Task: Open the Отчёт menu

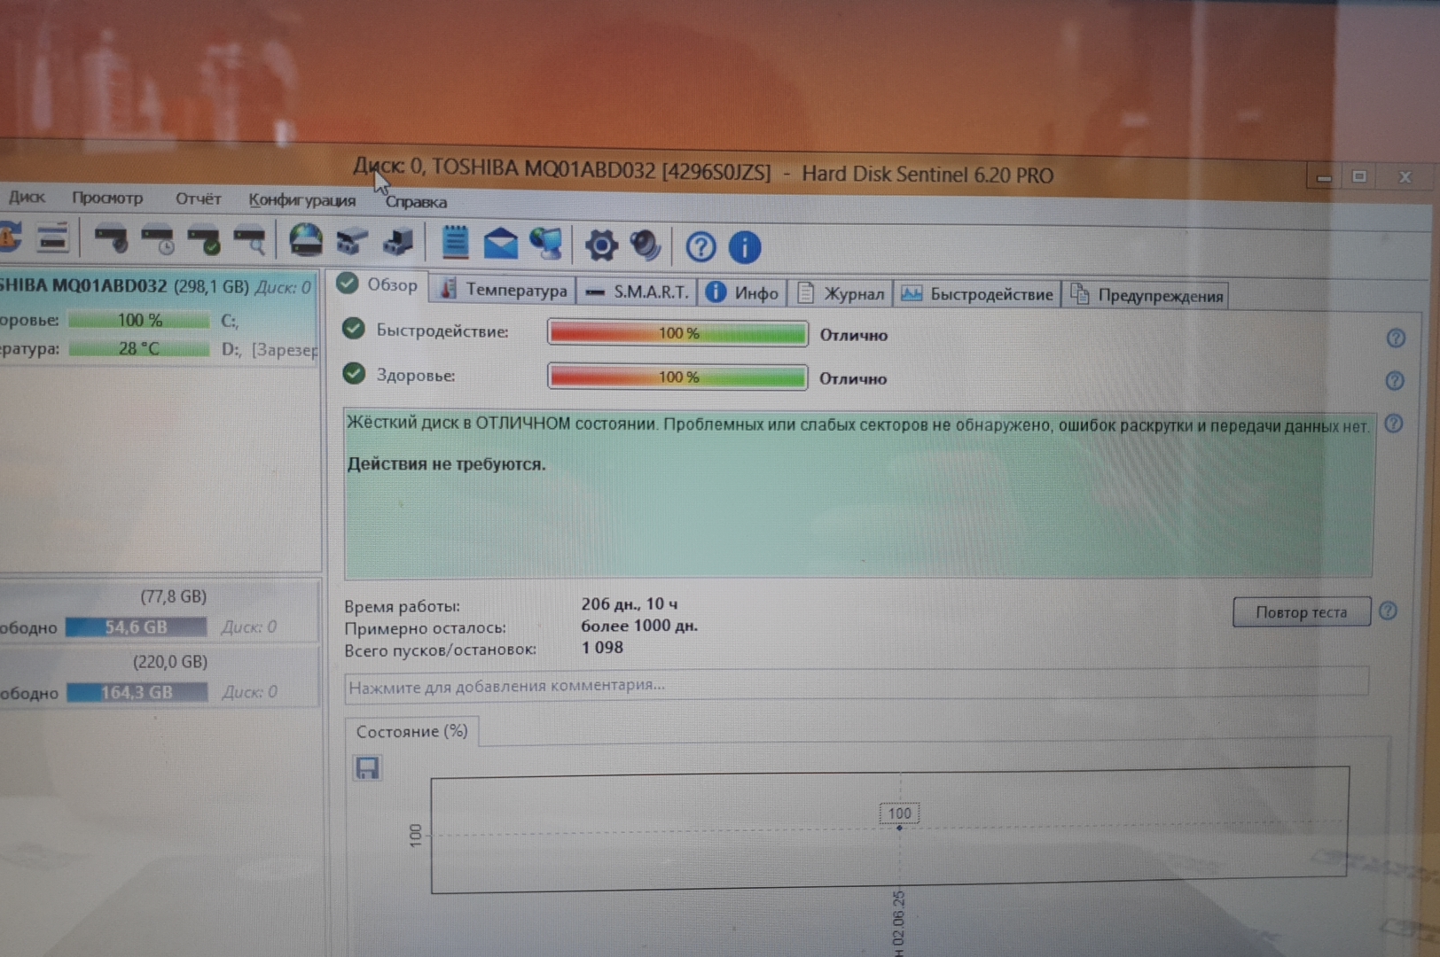Action: pos(198,198)
